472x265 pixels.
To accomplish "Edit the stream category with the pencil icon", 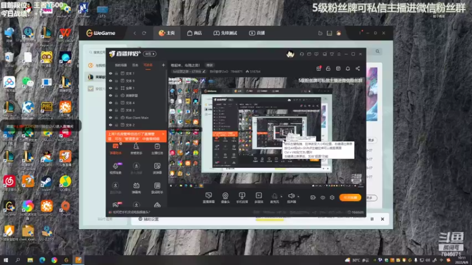I will coord(204,71).
